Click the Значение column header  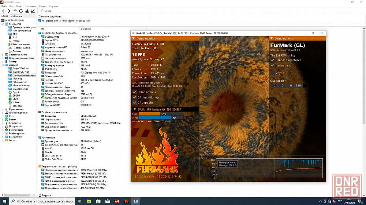(x=86, y=29)
